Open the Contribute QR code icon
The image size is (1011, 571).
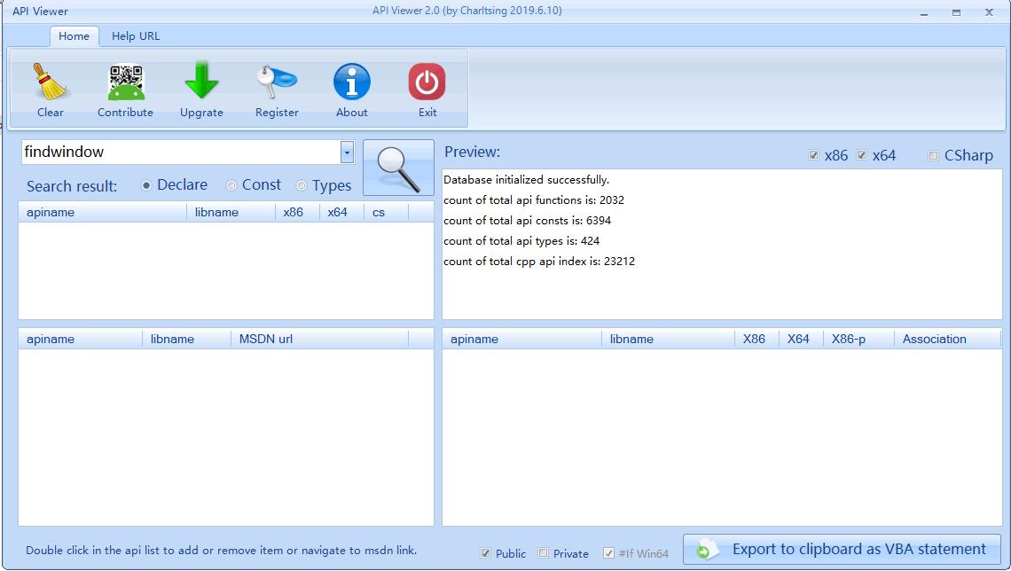coord(126,82)
